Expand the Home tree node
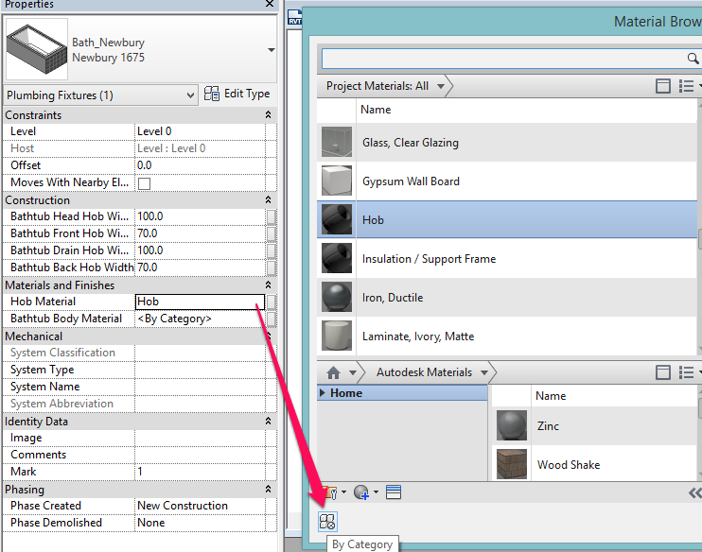Screen dimensions: 702x552 [323, 393]
